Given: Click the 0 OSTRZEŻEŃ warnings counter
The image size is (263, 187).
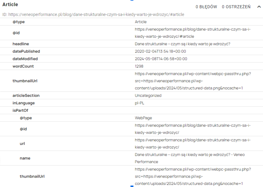Looking at the screenshot, I should coord(236,7).
